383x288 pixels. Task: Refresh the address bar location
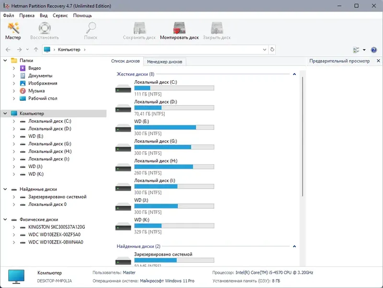tap(272, 50)
